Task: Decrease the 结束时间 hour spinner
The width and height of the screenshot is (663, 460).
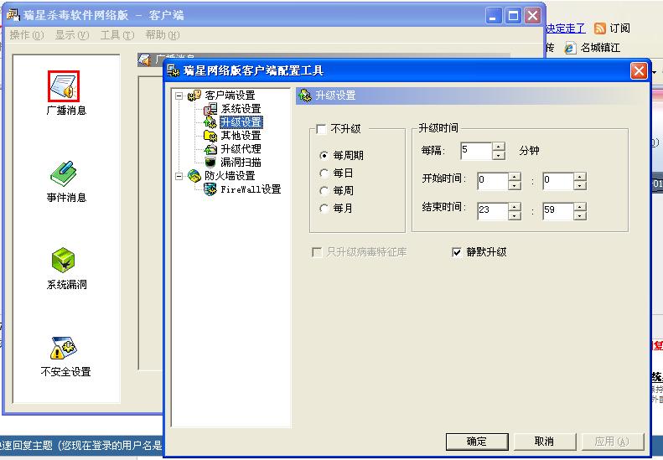Action: [515, 215]
